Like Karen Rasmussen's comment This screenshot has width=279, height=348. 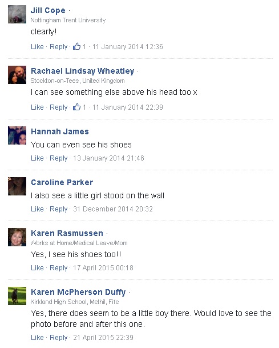pos(37,267)
